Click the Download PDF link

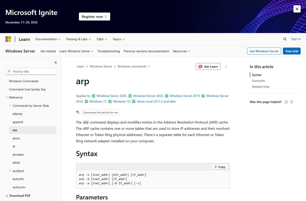20,196
